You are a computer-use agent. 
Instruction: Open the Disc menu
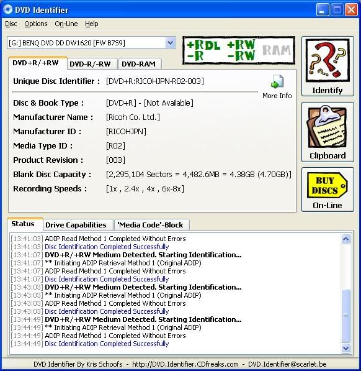(11, 24)
